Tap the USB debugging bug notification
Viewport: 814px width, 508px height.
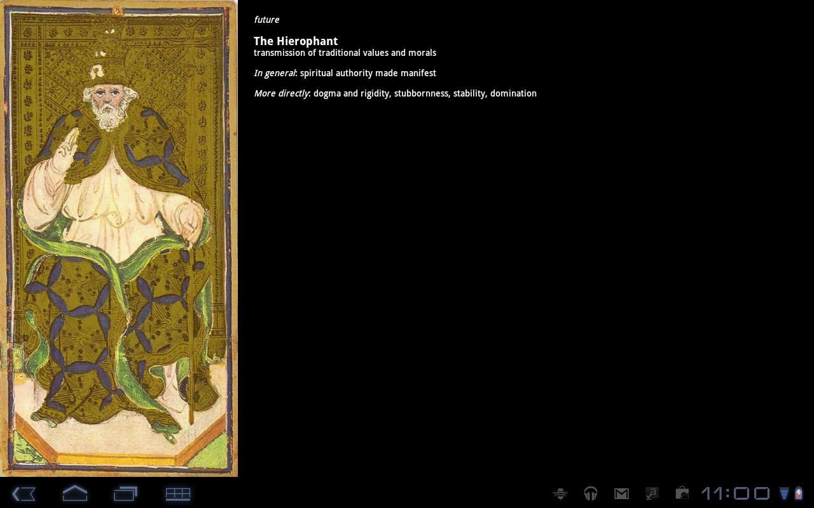pos(560,493)
